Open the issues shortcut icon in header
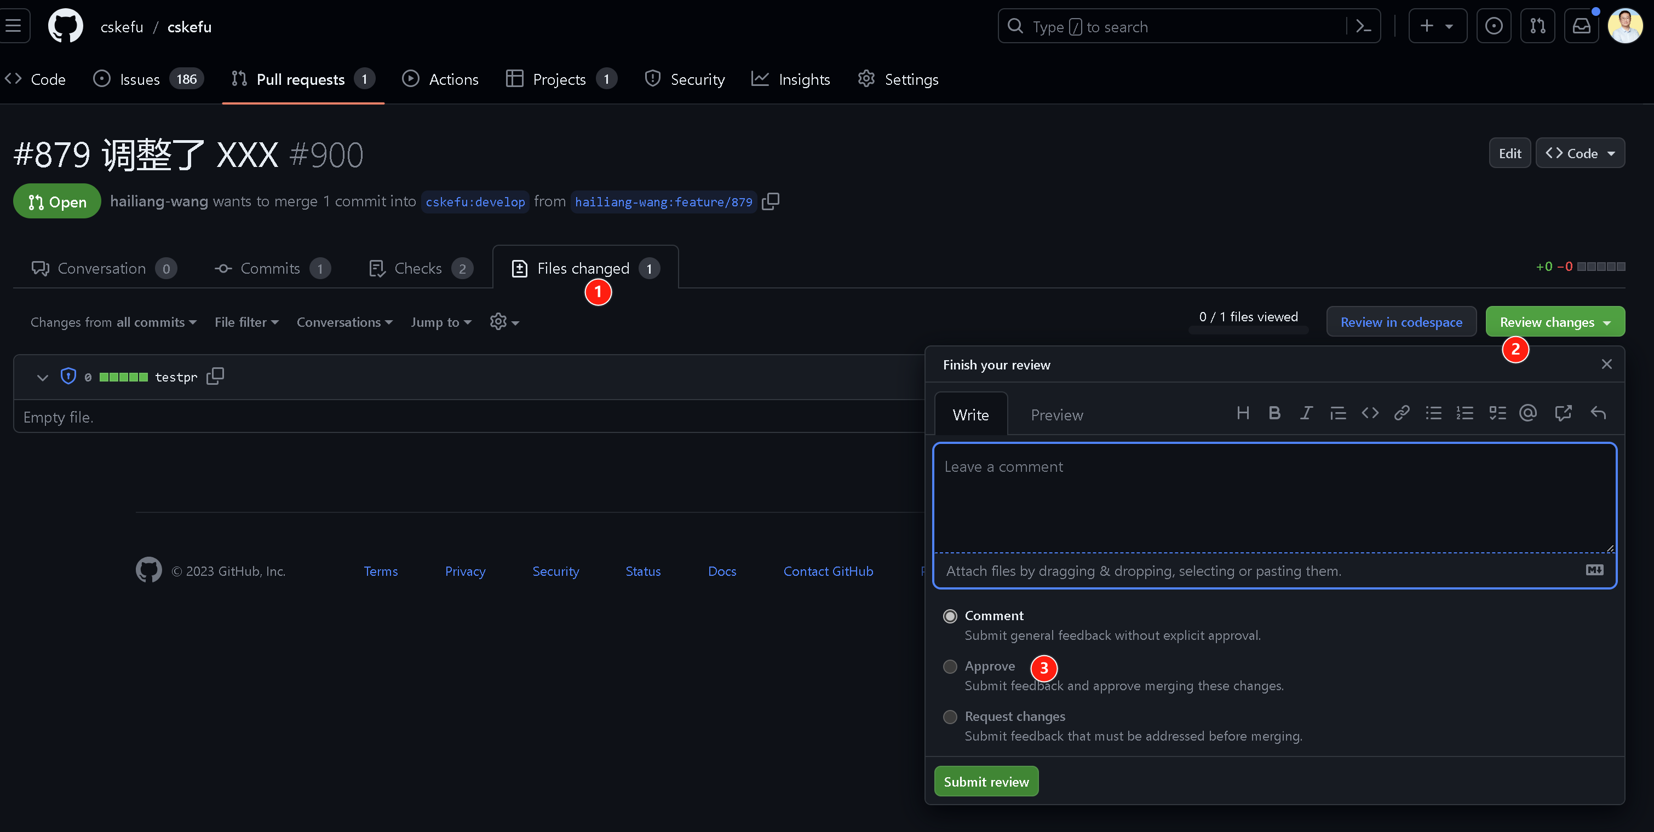Viewport: 1654px width, 832px height. [1494, 26]
